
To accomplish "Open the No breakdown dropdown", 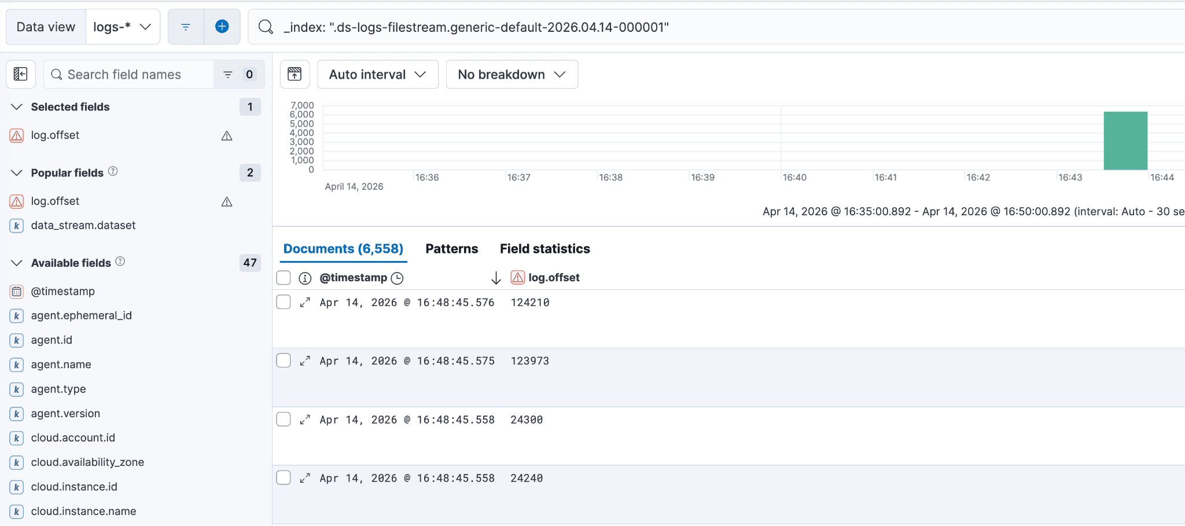I will click(511, 74).
